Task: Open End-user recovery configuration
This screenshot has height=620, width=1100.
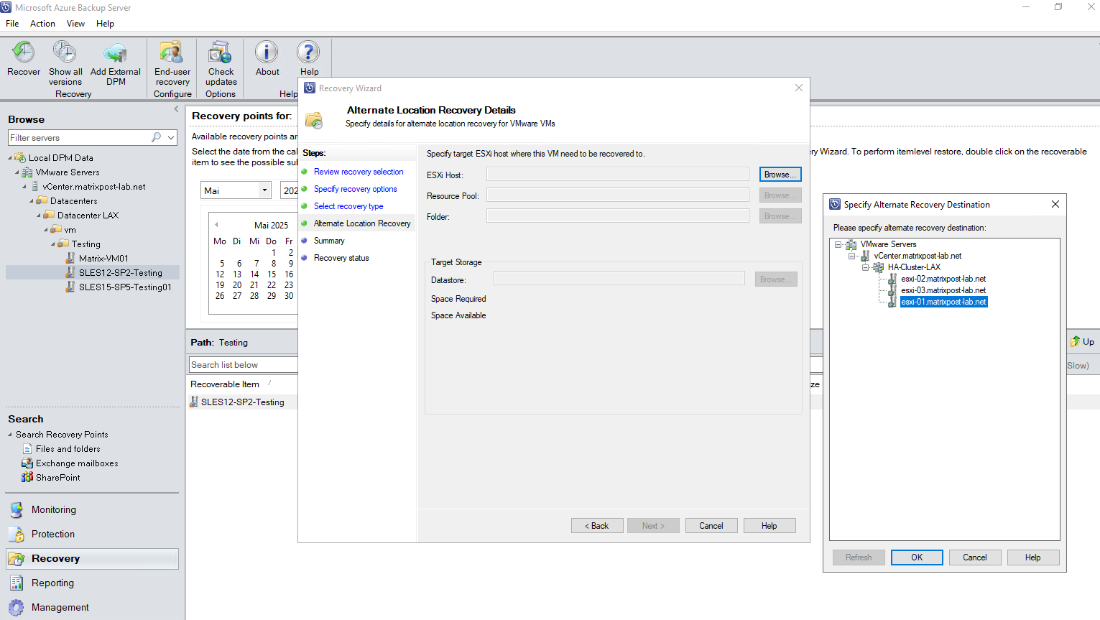Action: pyautogui.click(x=172, y=52)
